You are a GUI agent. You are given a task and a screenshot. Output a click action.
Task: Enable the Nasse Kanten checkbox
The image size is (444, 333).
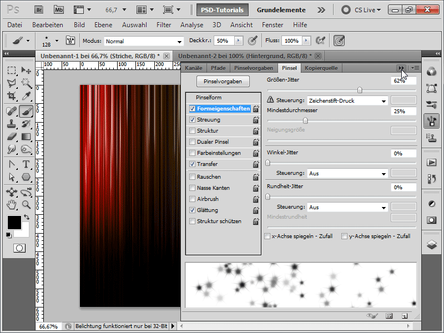pos(192,188)
